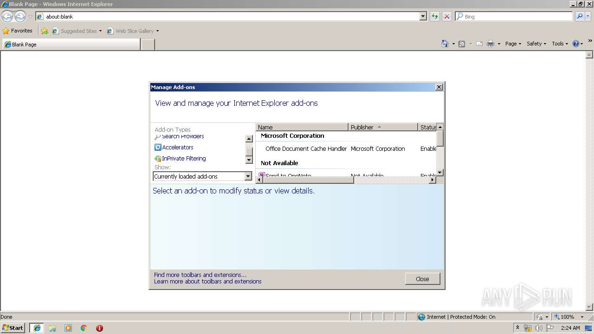
Task: Click the RSS Feeds icon
Action: [x=462, y=44]
